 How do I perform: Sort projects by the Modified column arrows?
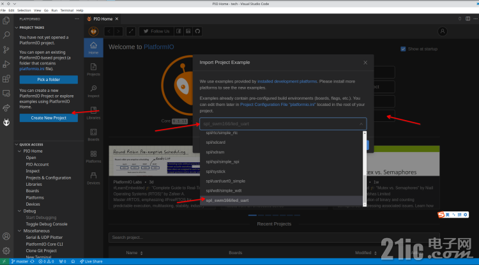(376, 253)
